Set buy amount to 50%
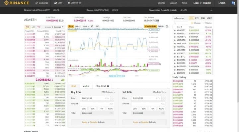This screenshot has width=239, height=132. coord(93,109)
